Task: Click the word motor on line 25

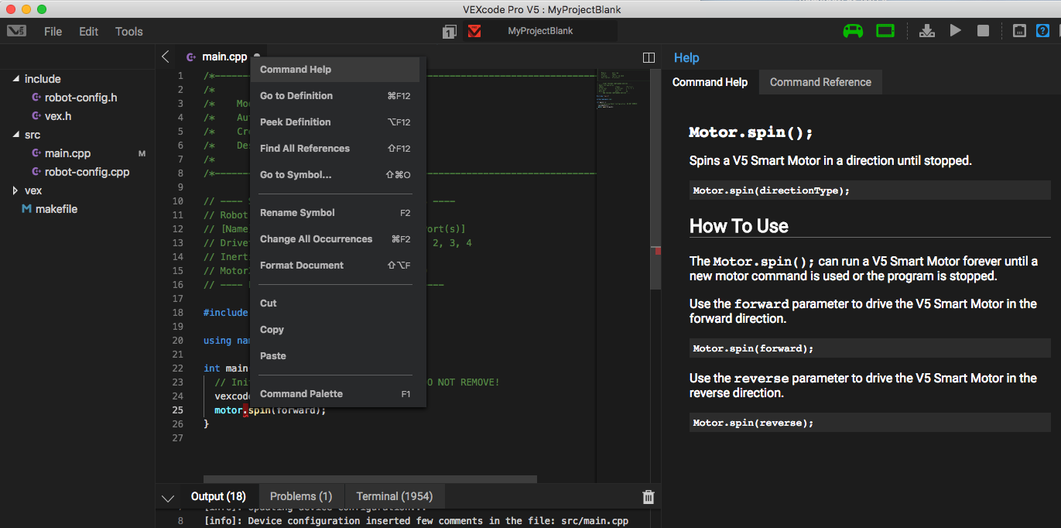Action: 228,410
